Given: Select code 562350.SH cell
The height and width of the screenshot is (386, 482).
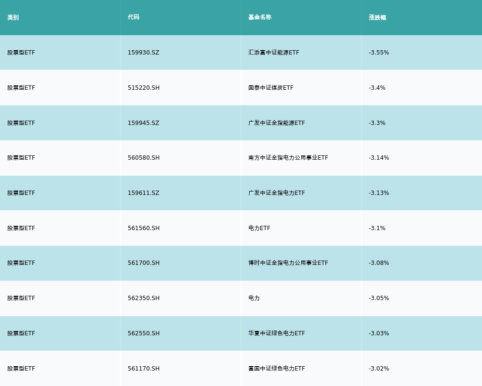Looking at the screenshot, I should coord(143,298).
